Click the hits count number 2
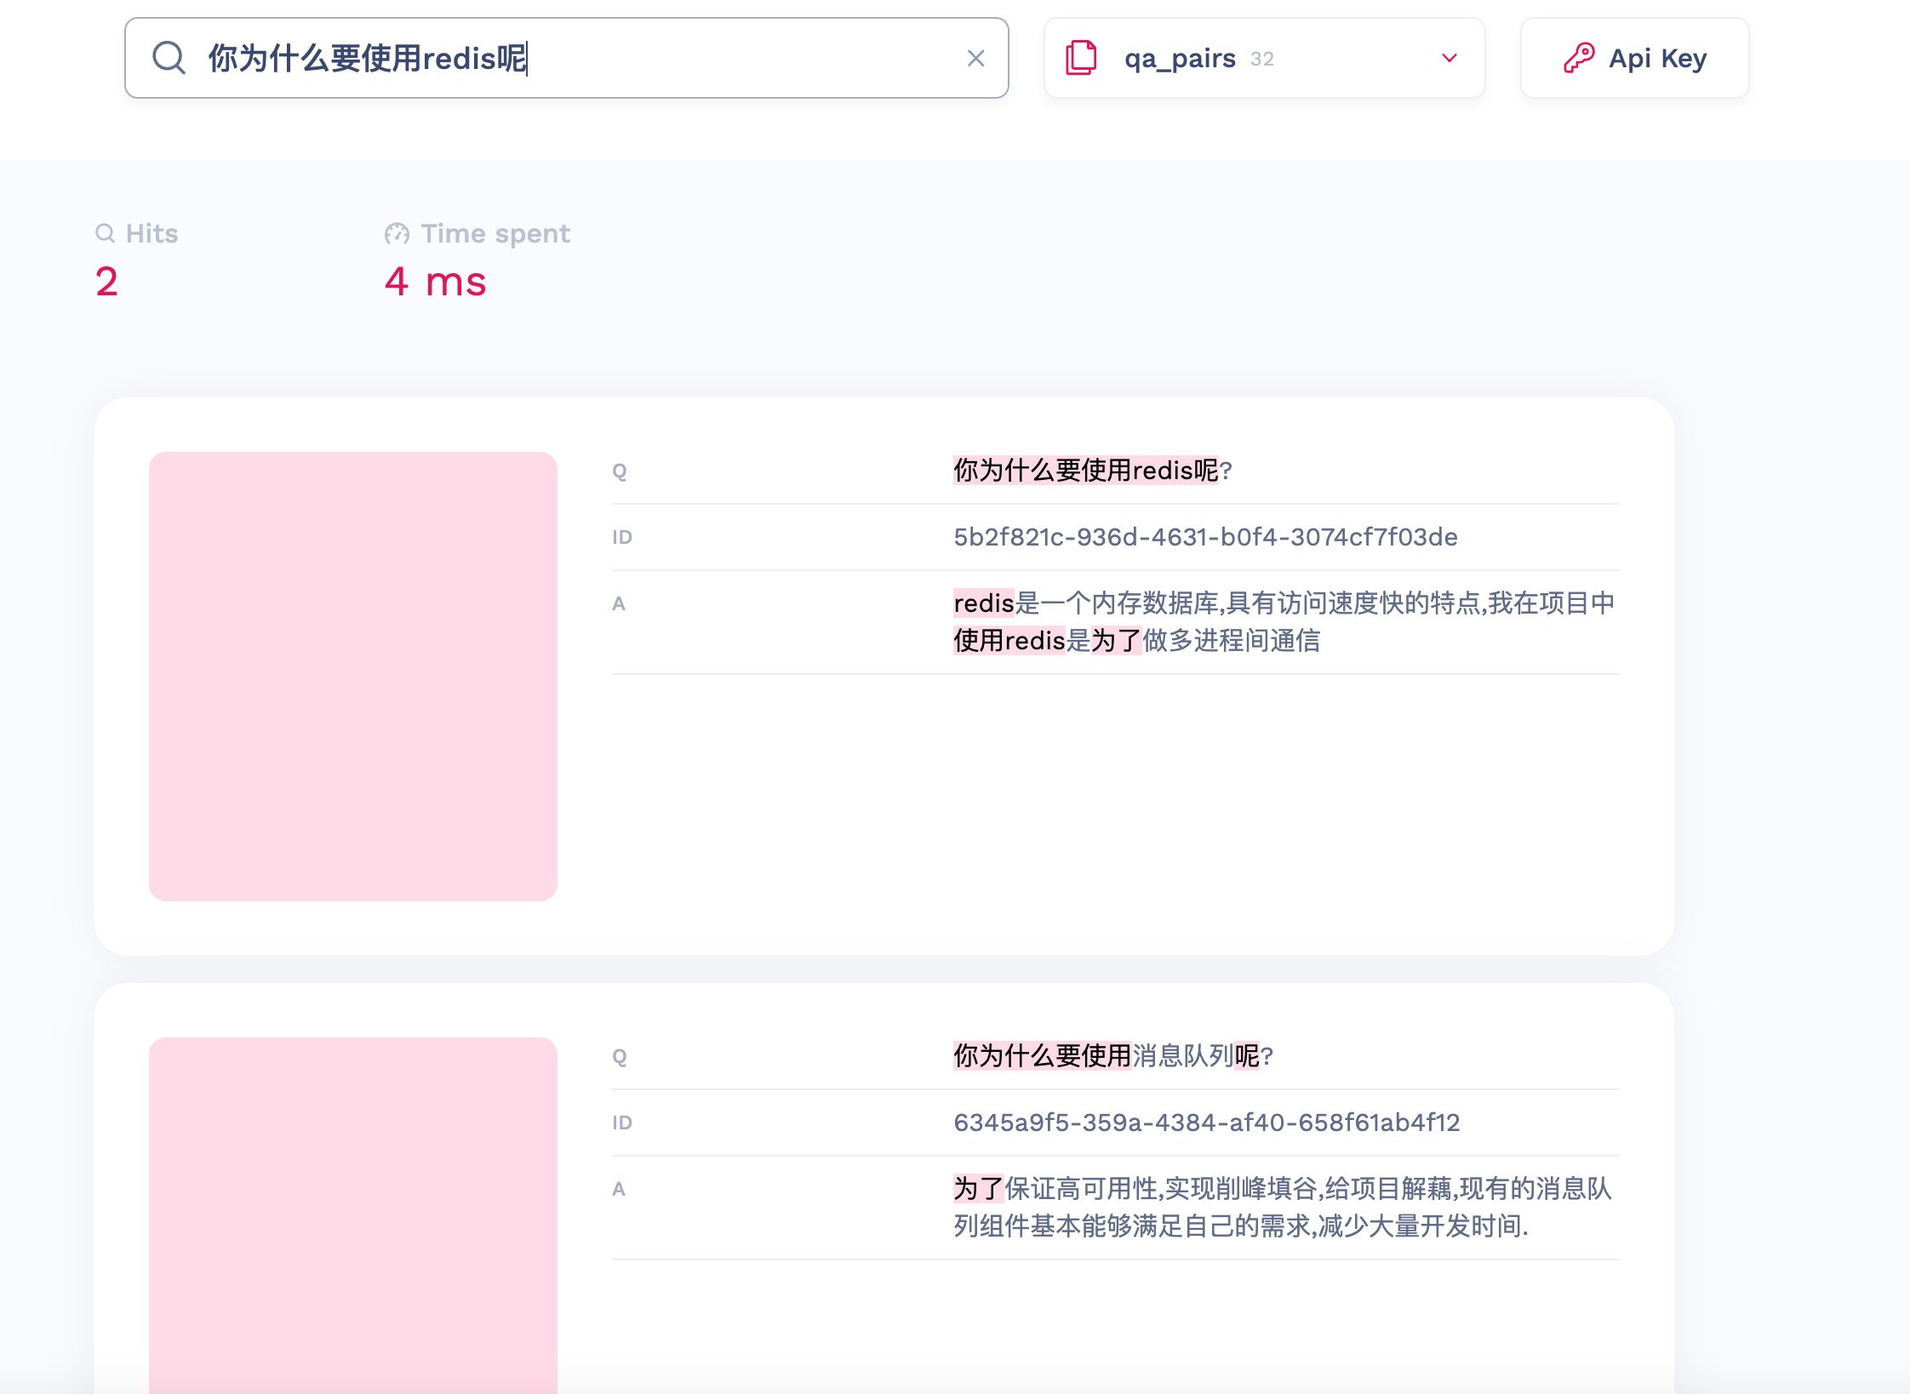This screenshot has height=1394, width=1910. click(x=106, y=282)
